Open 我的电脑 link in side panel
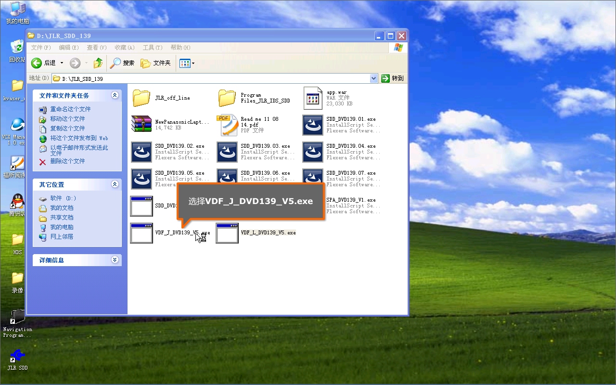 click(x=62, y=227)
